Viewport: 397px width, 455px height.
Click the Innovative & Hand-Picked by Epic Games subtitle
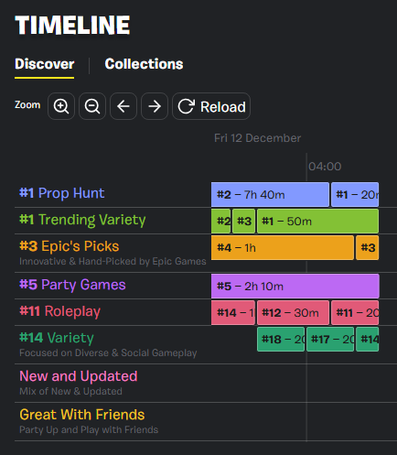[x=113, y=262]
